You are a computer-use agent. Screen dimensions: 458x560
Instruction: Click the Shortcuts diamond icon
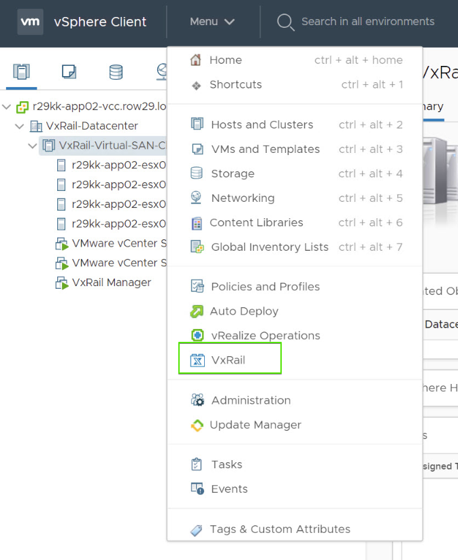[x=196, y=86]
